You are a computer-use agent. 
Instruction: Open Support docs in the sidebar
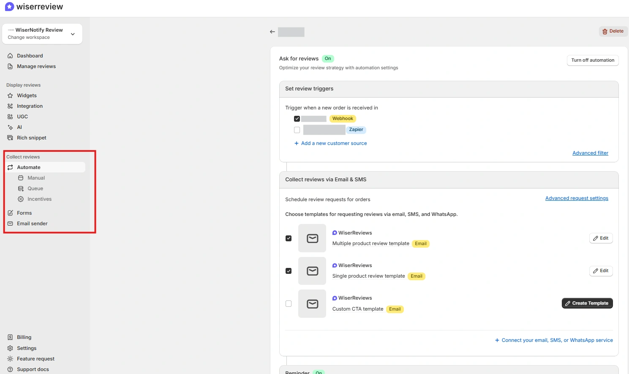pos(32,369)
